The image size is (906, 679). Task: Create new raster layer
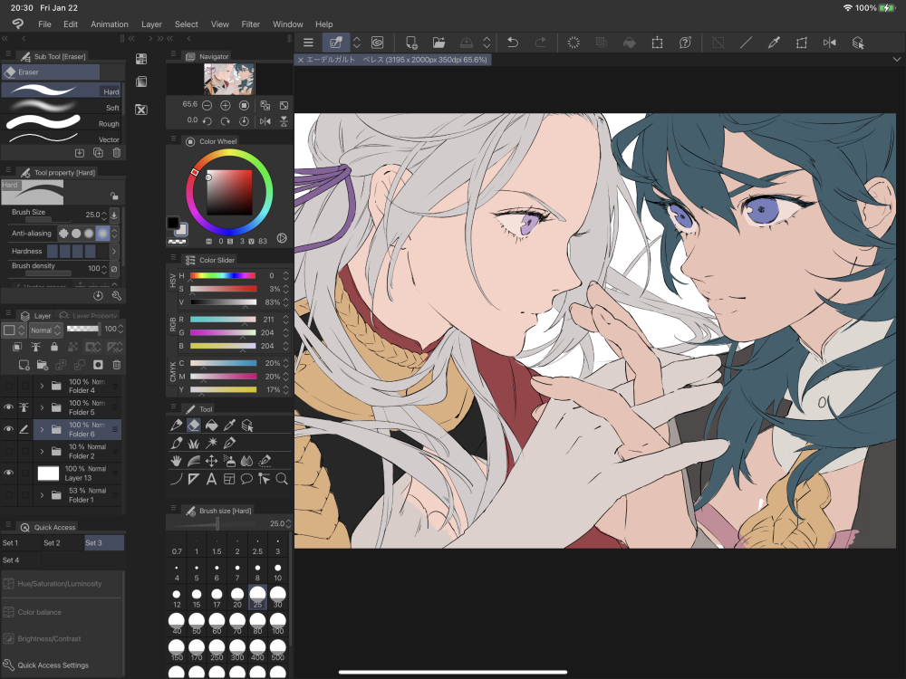24,365
